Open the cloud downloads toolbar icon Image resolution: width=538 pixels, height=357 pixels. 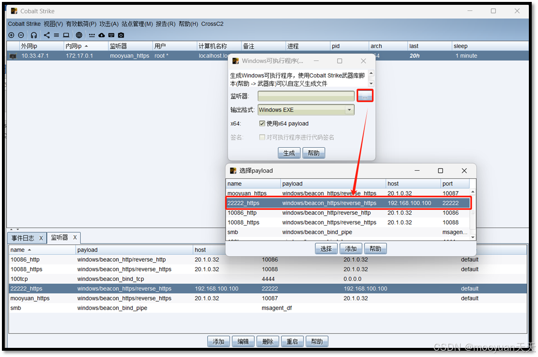point(101,35)
